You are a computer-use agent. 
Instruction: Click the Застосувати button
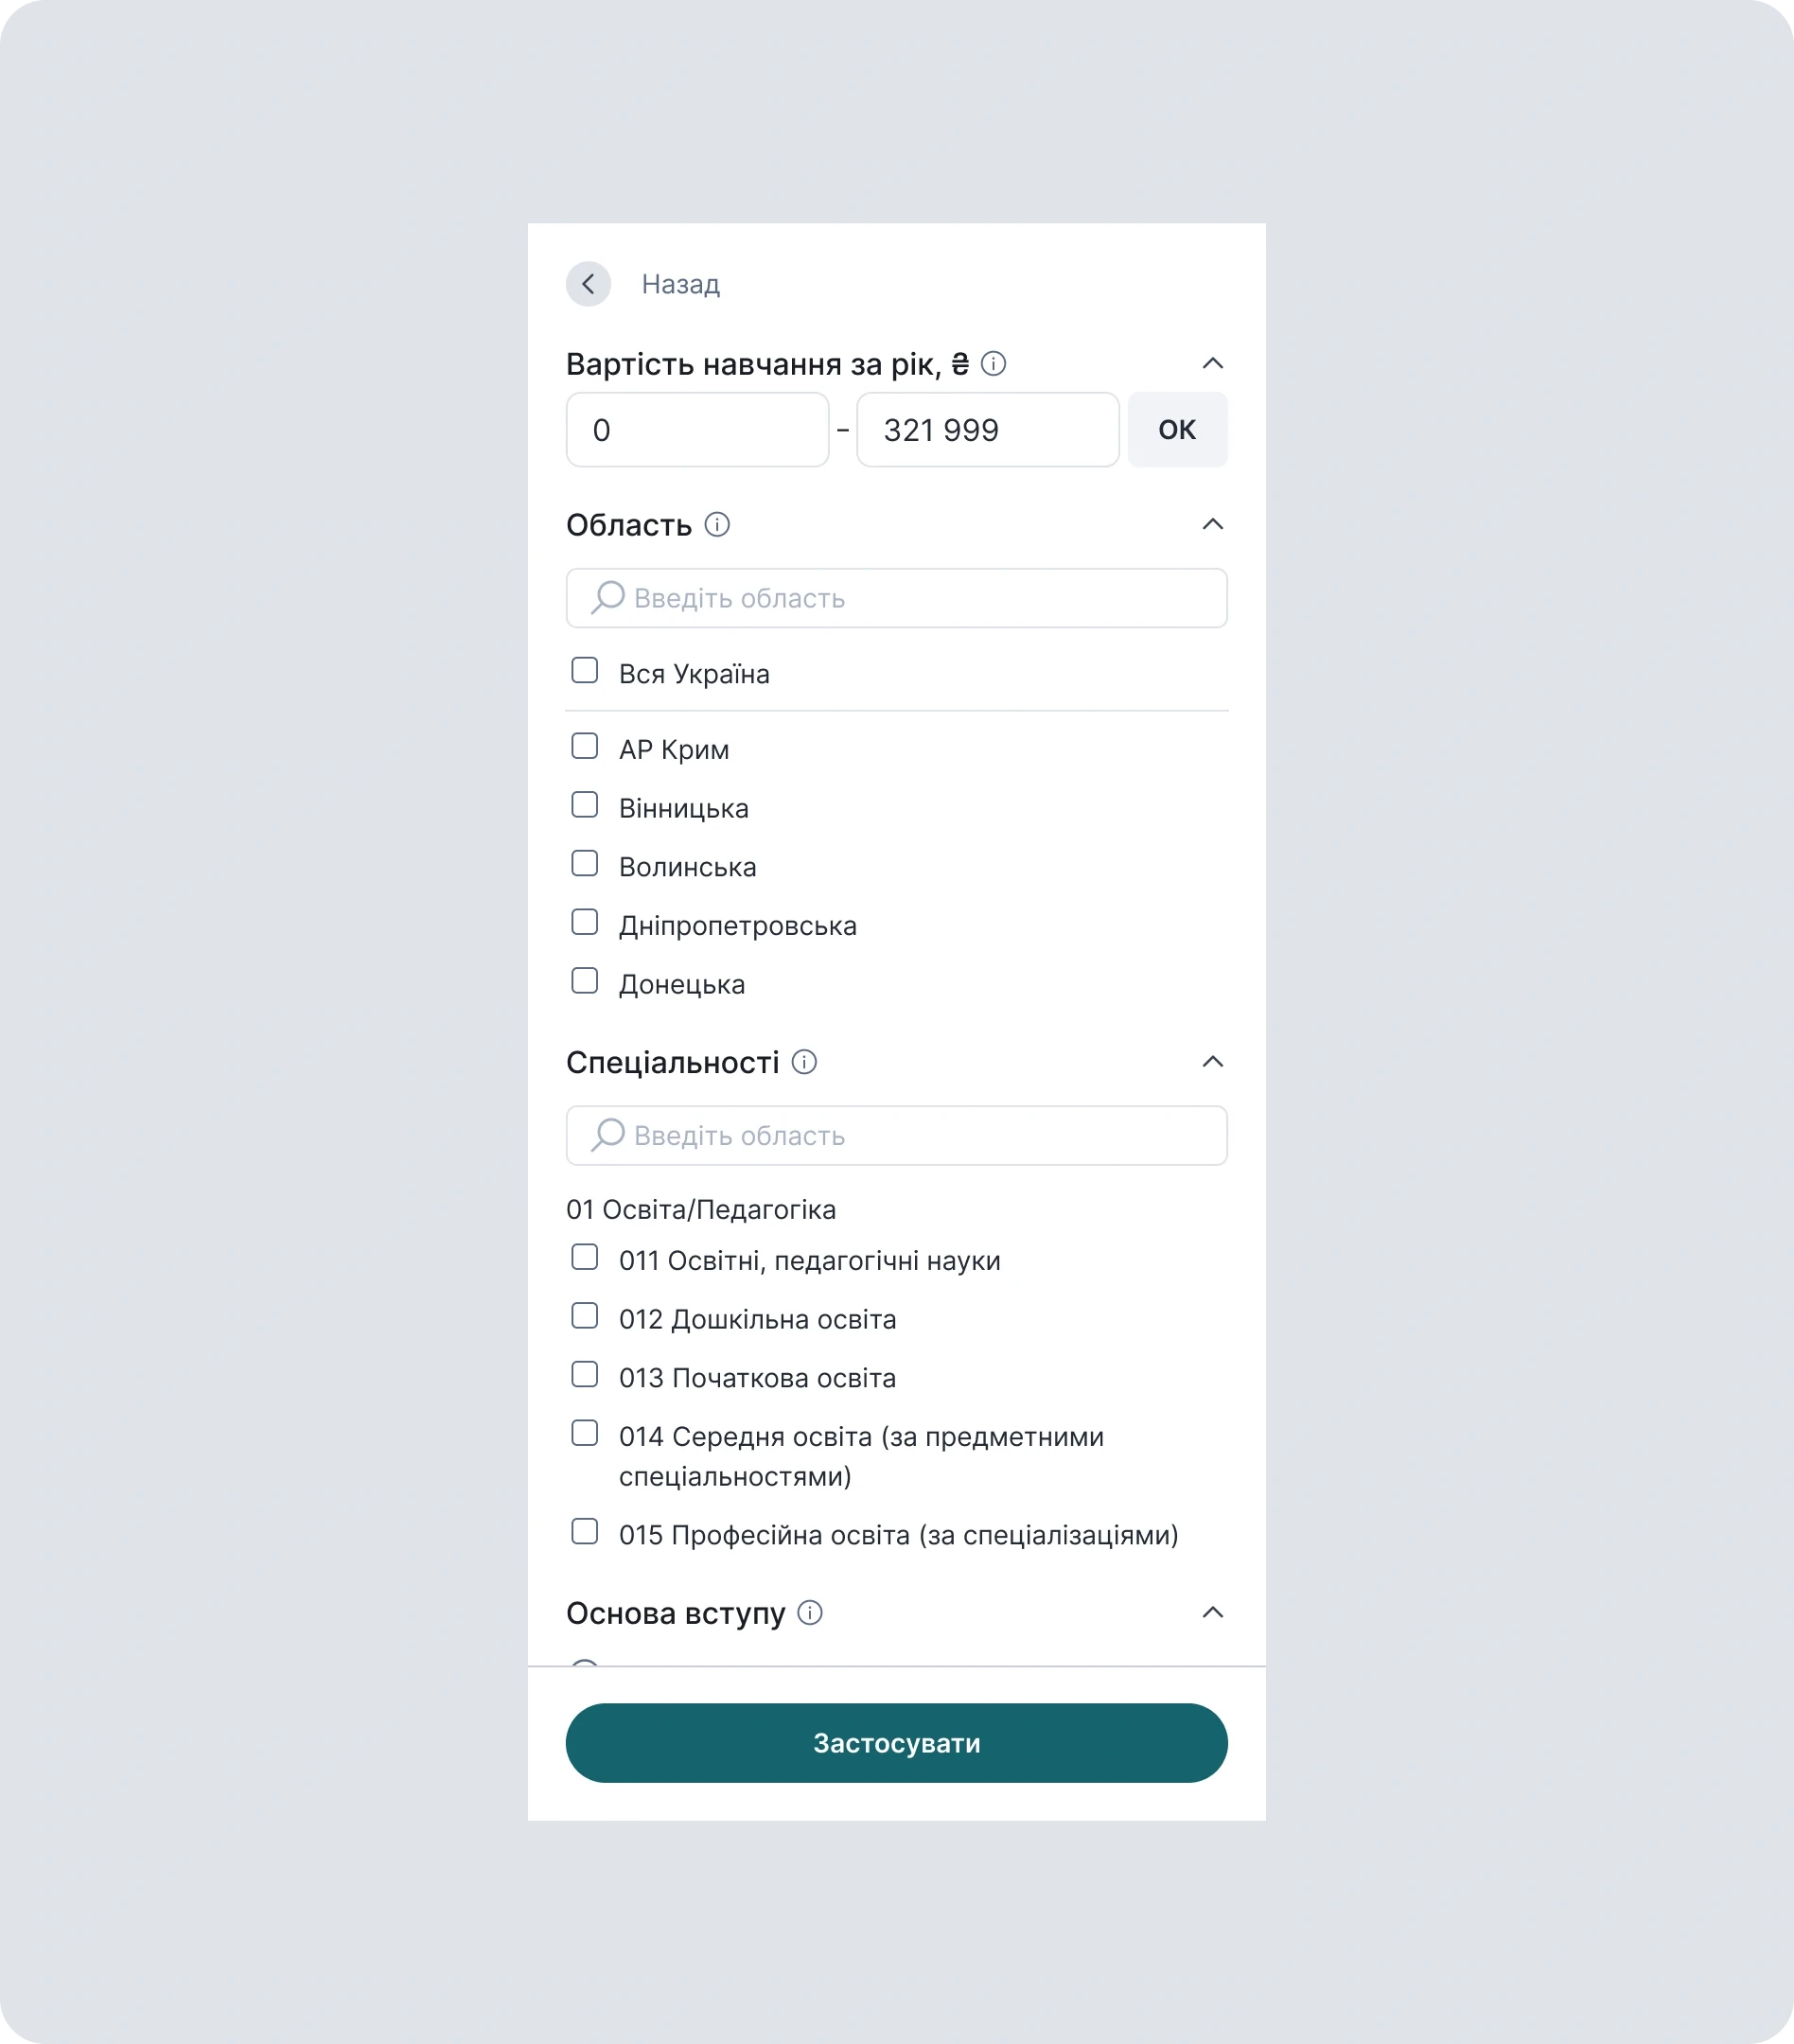click(897, 1743)
